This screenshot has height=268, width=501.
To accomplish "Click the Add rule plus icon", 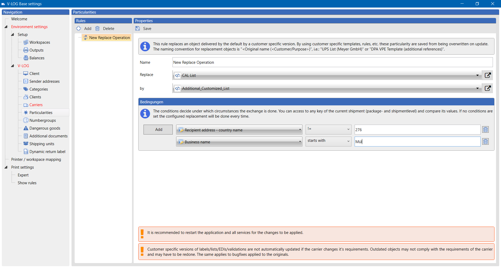I will click(79, 28).
